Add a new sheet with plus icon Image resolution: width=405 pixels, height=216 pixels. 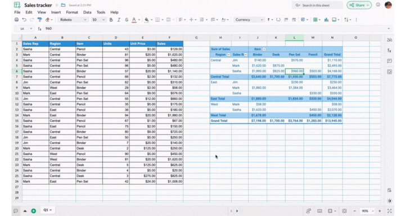(34, 211)
